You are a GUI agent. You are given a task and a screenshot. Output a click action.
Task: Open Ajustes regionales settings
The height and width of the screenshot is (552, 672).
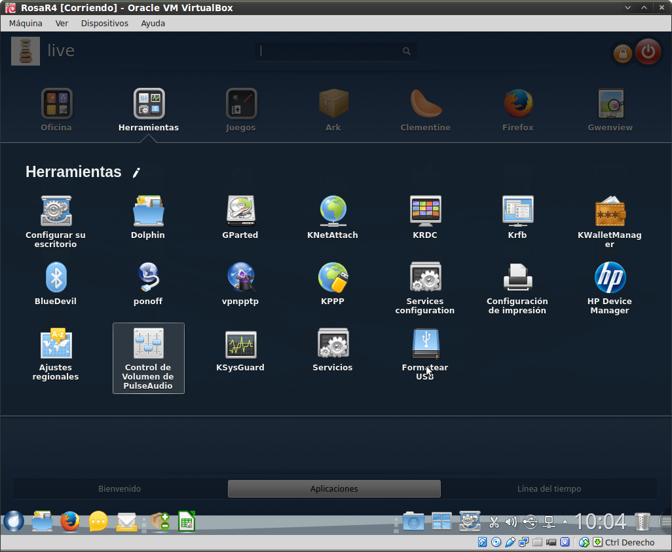pos(56,344)
